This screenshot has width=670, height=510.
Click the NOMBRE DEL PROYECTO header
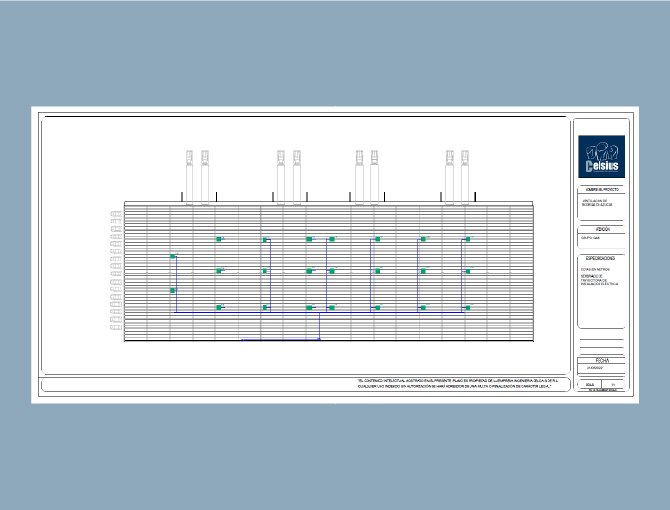tap(601, 189)
